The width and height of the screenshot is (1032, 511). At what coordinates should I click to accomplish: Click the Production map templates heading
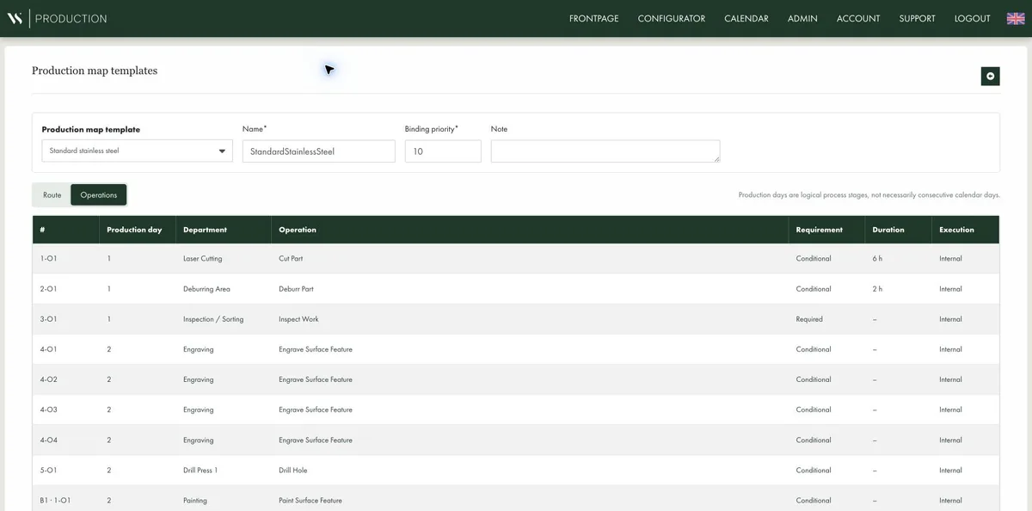pyautogui.click(x=95, y=71)
